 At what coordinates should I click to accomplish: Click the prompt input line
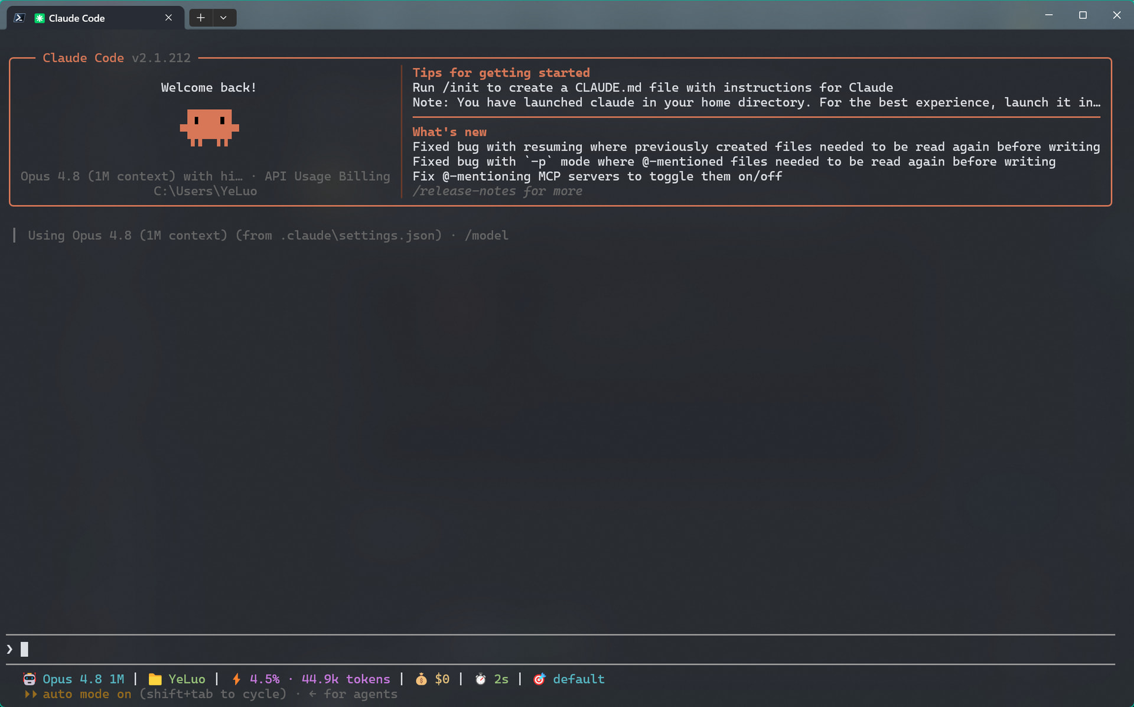click(x=561, y=650)
